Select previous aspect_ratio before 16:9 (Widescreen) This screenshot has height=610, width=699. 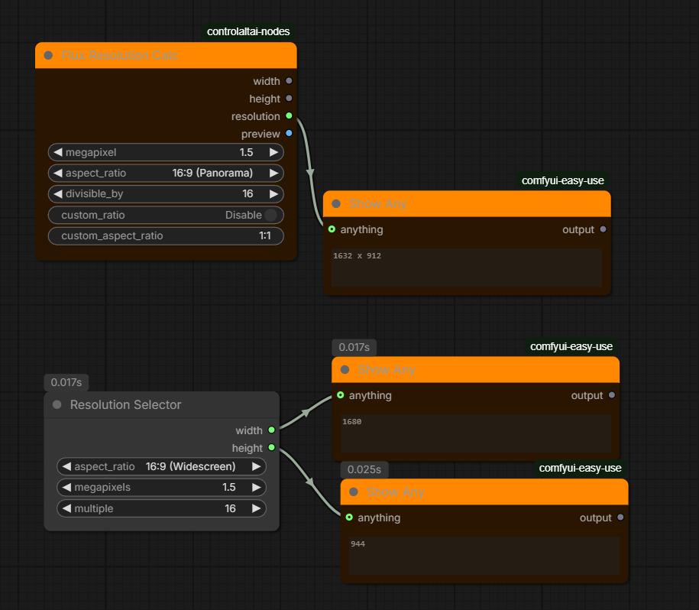tap(67, 466)
